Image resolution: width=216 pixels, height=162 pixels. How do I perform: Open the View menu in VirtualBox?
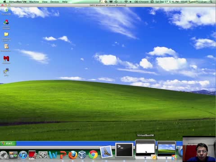(45, 2)
